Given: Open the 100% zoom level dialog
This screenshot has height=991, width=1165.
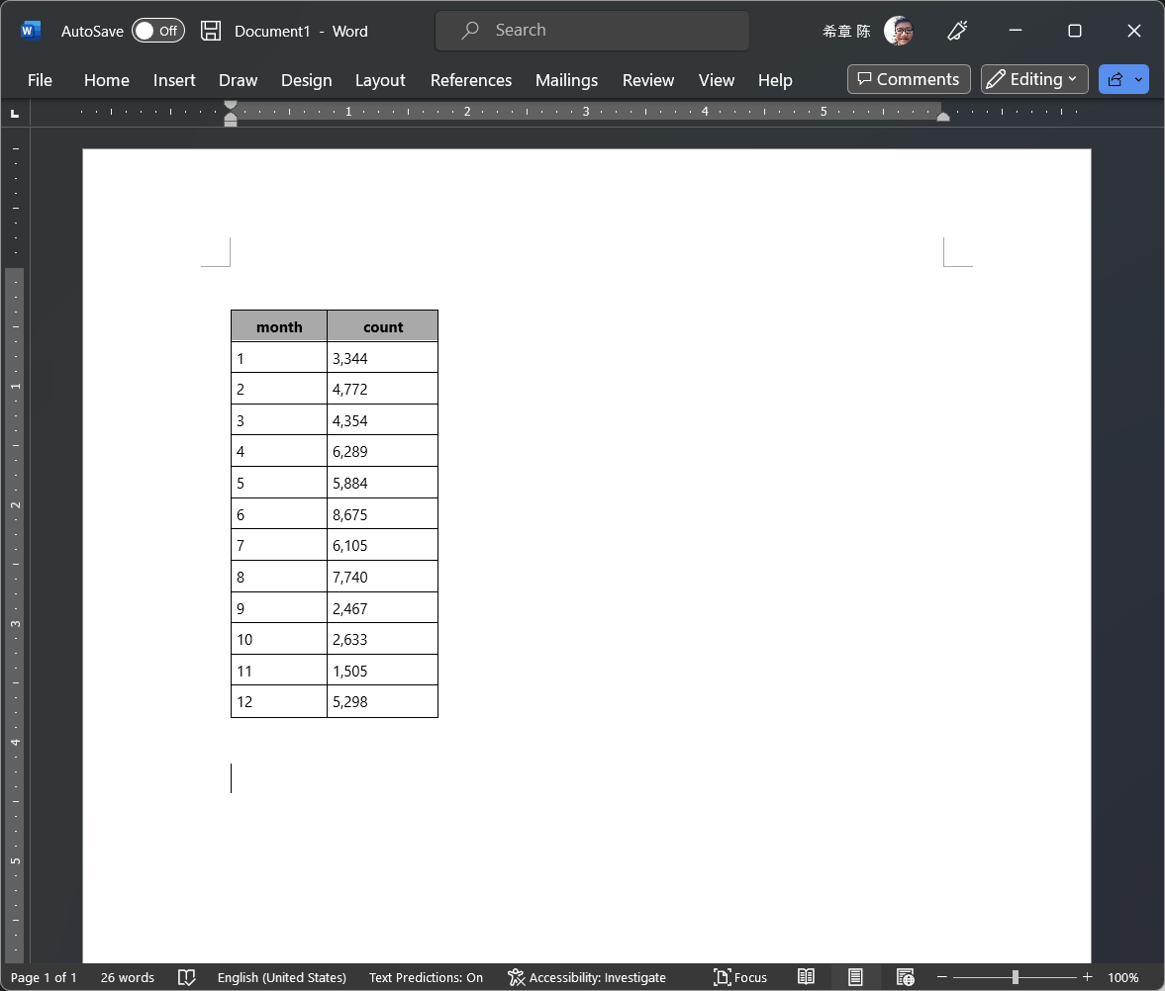Looking at the screenshot, I should [1122, 977].
